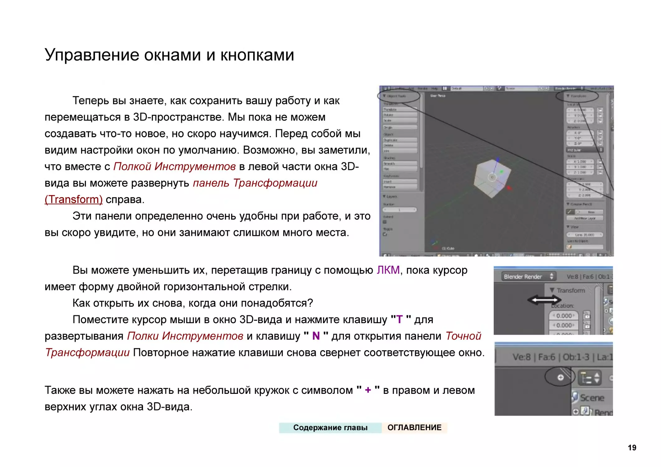The width and height of the screenshot is (661, 467).
Task: Click the Ve:8 | Fa:6 | Ob:1-3 stats text
Action: tap(551, 357)
